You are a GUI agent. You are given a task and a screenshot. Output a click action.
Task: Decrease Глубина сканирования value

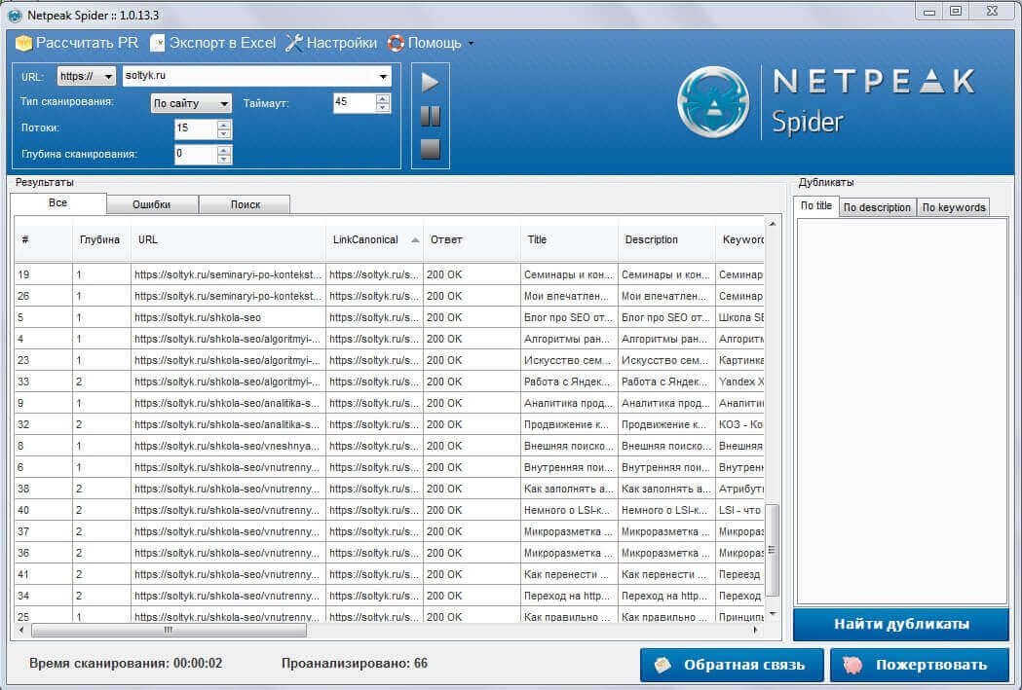click(224, 160)
